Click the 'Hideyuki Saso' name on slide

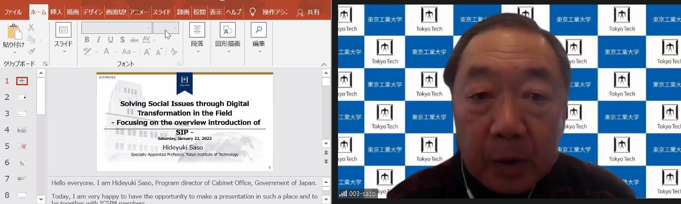point(183,147)
